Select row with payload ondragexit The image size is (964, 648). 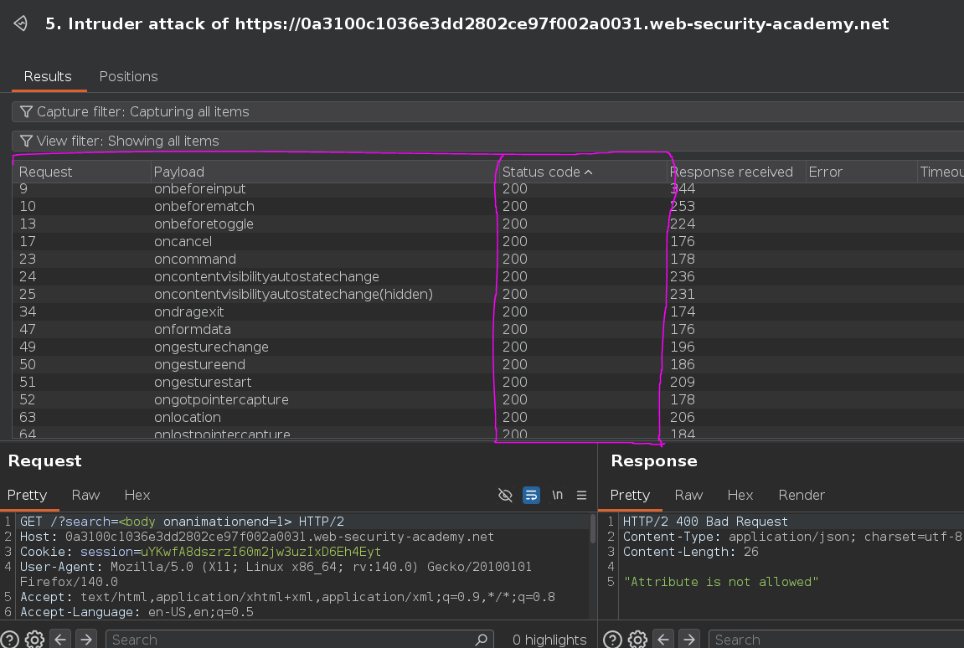(488, 311)
